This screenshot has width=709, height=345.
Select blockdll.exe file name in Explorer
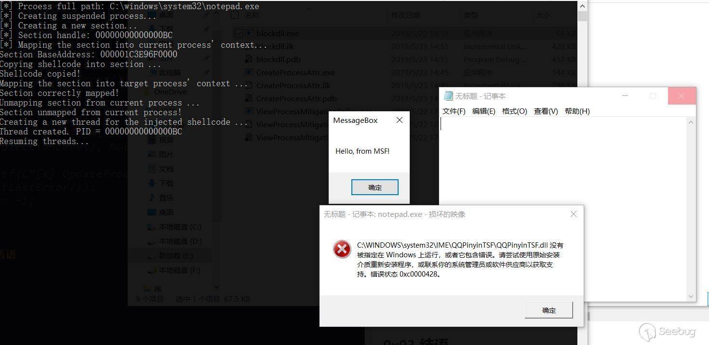(x=278, y=34)
